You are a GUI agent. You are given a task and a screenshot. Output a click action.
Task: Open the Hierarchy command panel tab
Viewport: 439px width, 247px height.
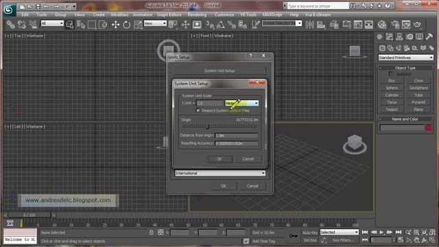399,36
